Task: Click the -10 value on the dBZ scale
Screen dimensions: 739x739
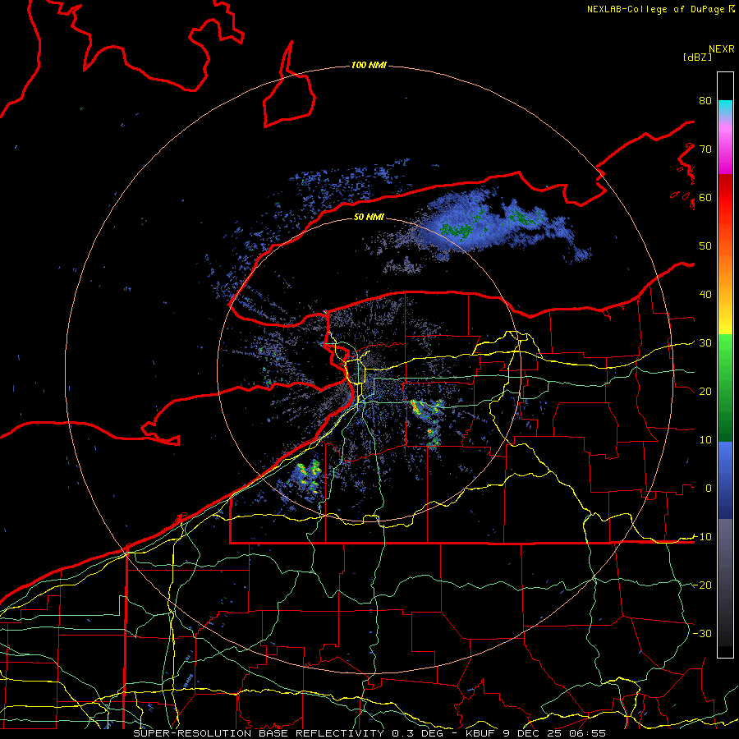Action: pos(702,537)
